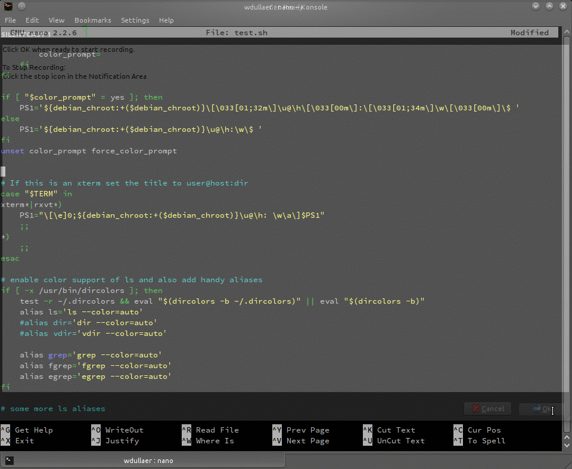The height and width of the screenshot is (469, 572).
Task: Click the 'else' keyword line
Action: coord(10,119)
